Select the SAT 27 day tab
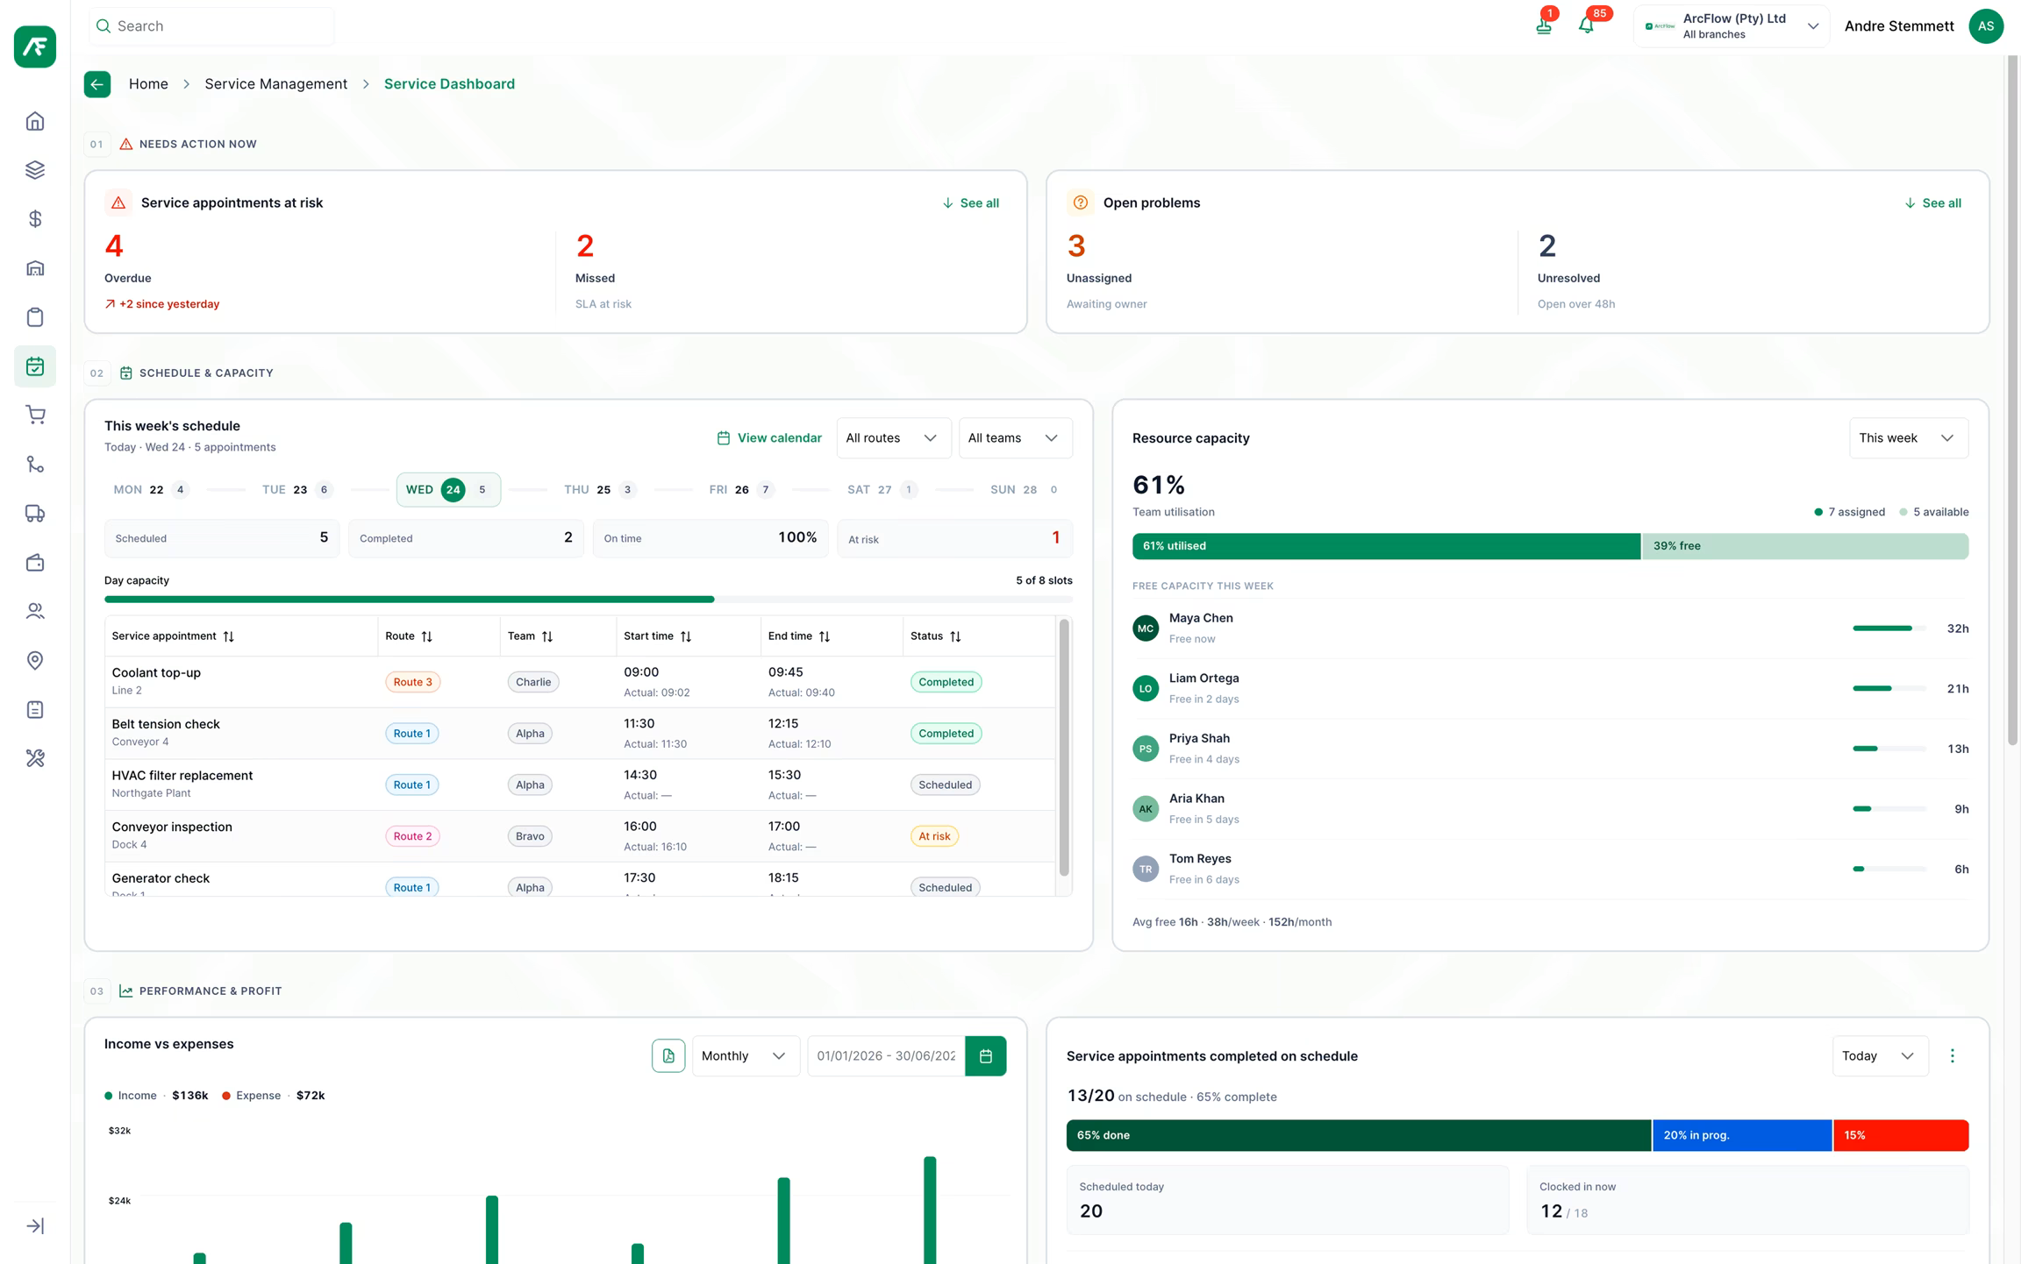The width and height of the screenshot is (2021, 1264). [883, 490]
